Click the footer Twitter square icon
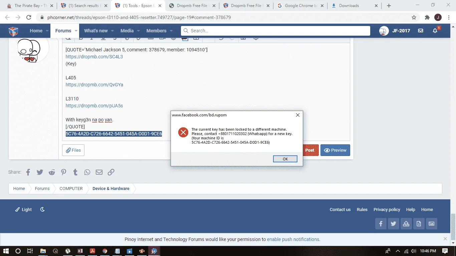 (x=394, y=224)
